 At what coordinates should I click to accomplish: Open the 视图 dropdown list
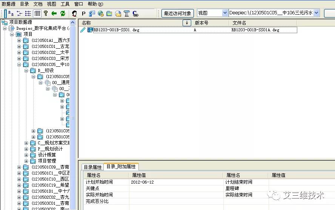coord(225,13)
